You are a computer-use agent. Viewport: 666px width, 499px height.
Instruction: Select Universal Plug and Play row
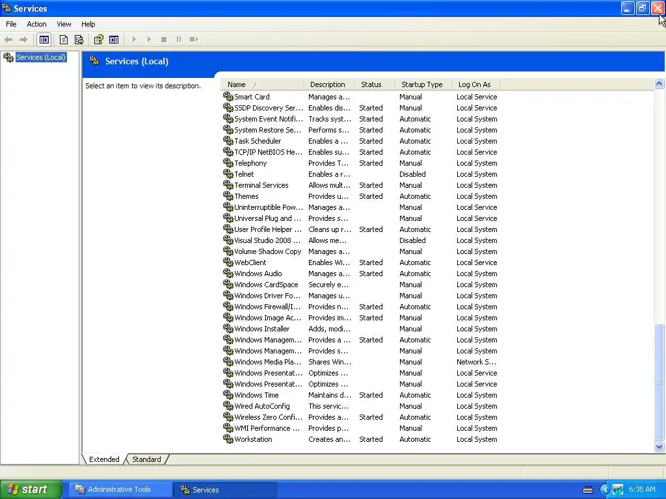click(x=360, y=218)
